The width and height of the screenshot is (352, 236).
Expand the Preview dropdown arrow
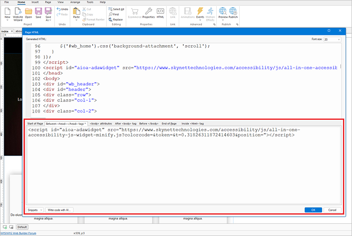point(223,20)
